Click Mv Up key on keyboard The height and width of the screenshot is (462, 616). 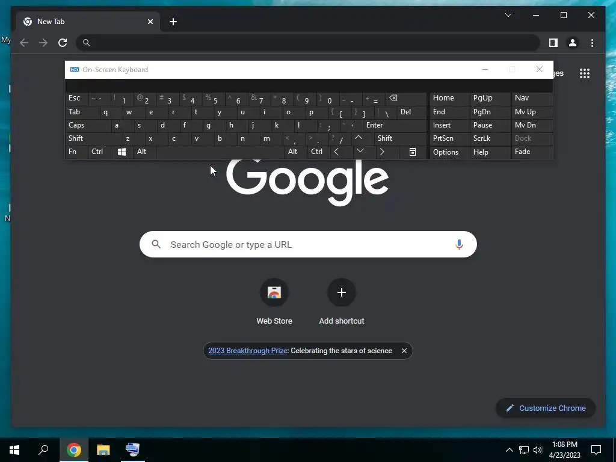coord(532,112)
